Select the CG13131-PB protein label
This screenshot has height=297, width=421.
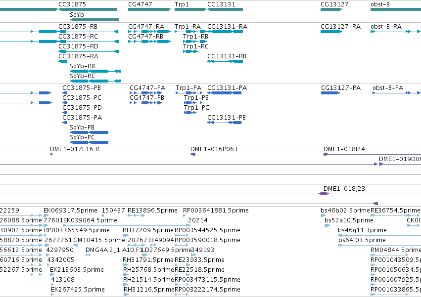tap(227, 118)
